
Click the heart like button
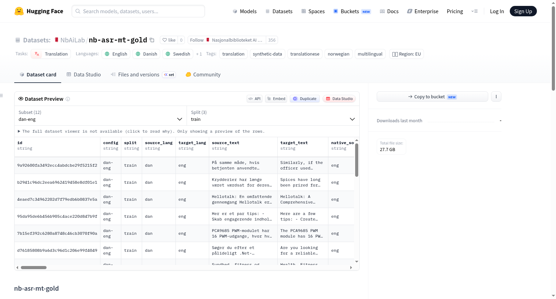(x=169, y=40)
